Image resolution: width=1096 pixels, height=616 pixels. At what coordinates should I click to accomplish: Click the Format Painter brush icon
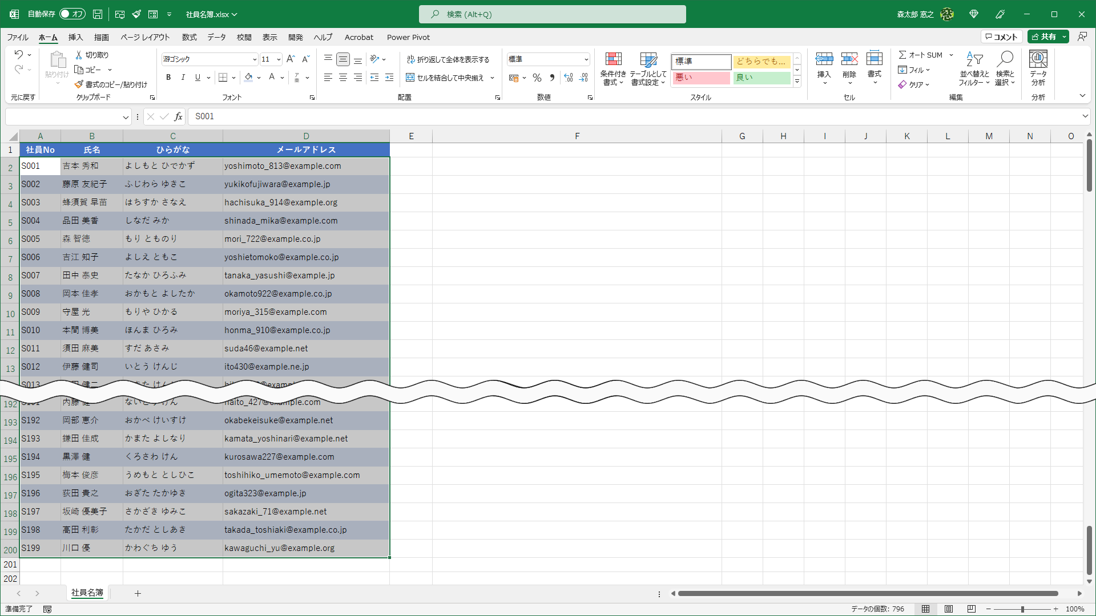[x=79, y=84]
